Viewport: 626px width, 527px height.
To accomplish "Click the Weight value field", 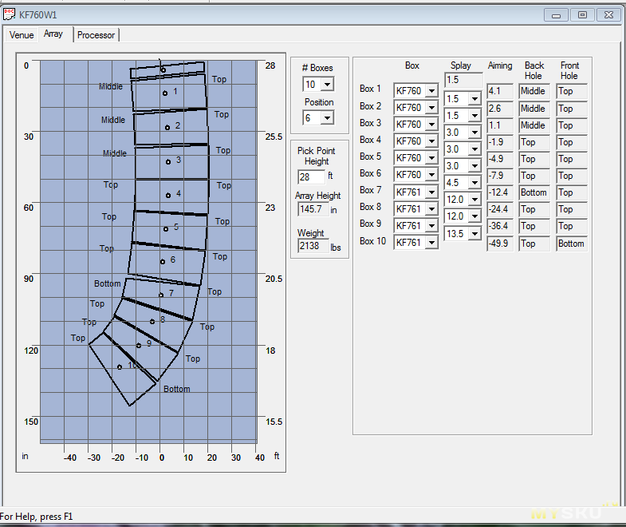I will pos(313,245).
